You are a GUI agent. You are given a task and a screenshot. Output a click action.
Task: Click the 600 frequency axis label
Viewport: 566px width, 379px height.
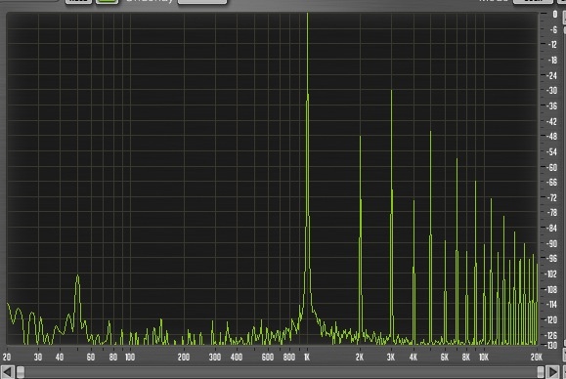point(268,357)
